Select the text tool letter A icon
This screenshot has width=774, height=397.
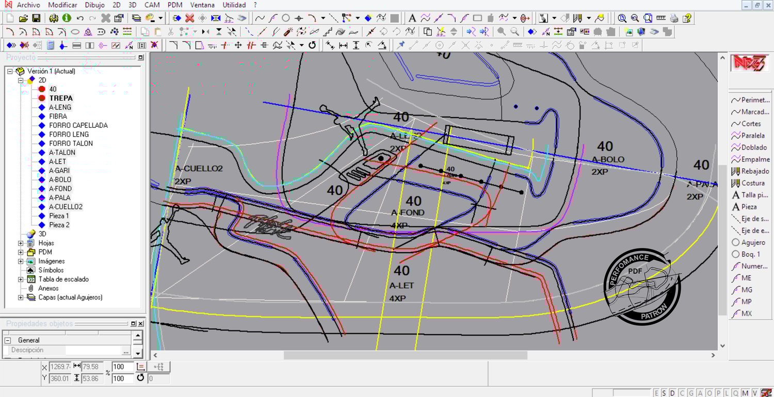coord(412,18)
